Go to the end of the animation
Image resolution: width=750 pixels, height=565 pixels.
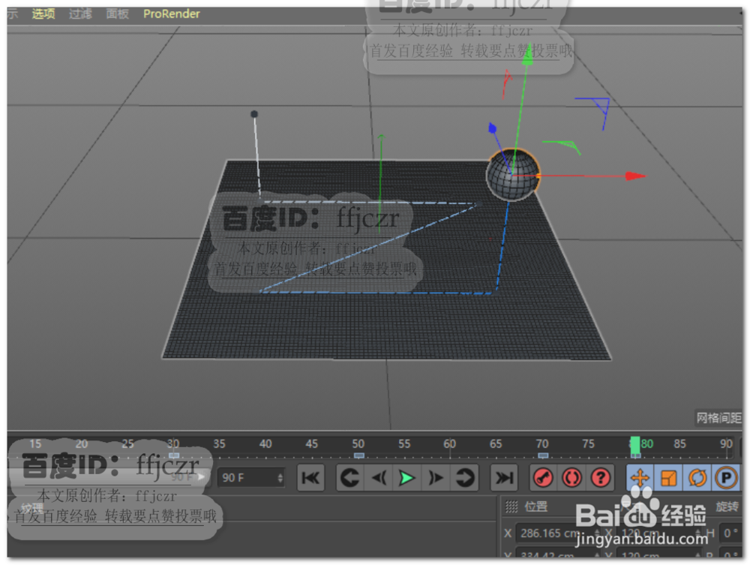504,477
